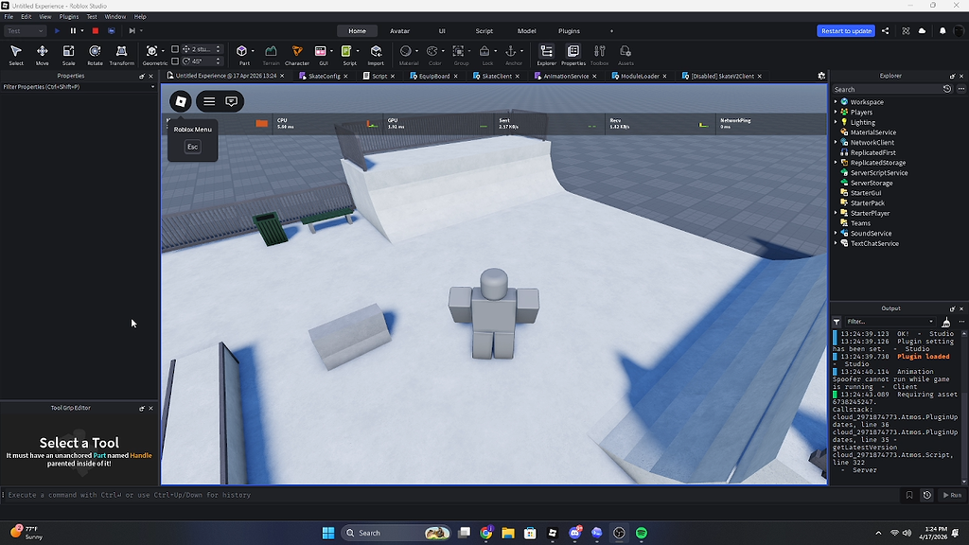Screen dimensions: 969x545
Task: Click the Share icon in top bar
Action: point(886,31)
